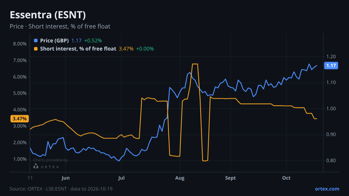Image resolution: width=349 pixels, height=196 pixels.
Task: Click the Aug label on the time axis
Action: [180, 178]
